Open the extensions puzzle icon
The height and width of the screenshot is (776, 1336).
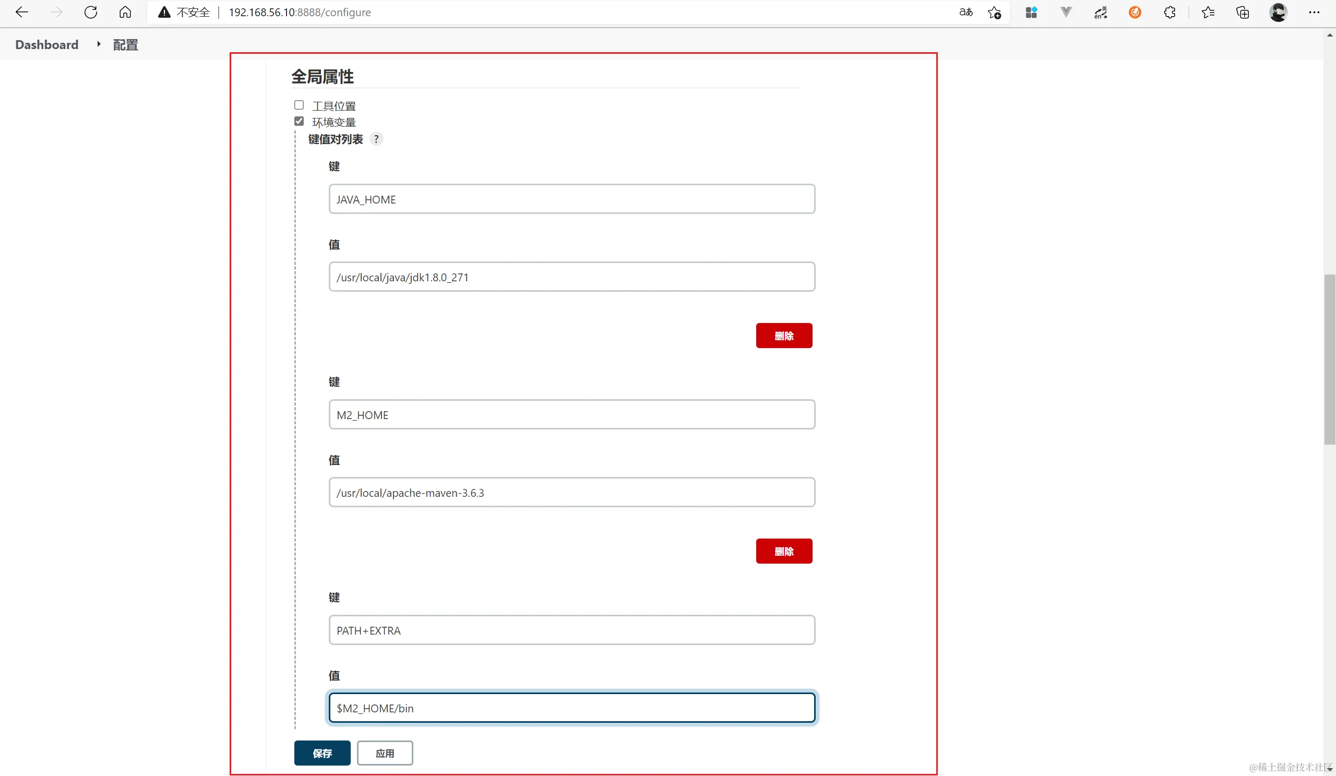1170,12
